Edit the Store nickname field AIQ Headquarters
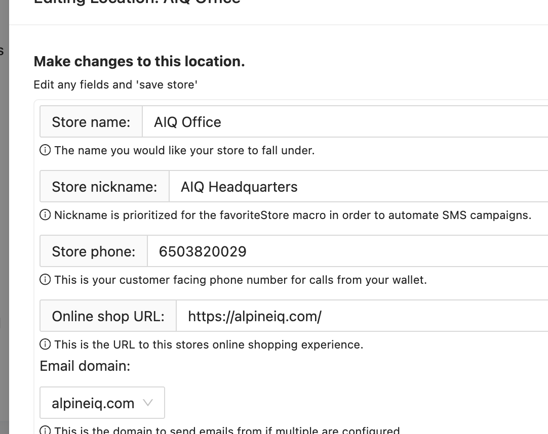Viewport: 548px width, 434px height. (359, 187)
